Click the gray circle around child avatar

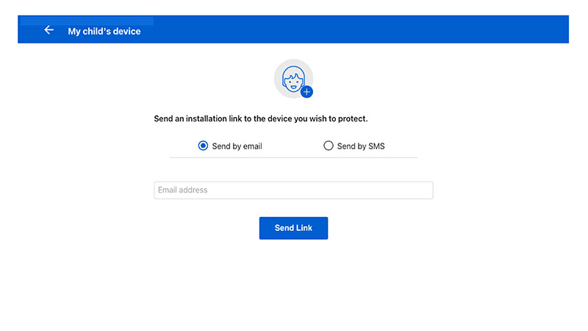coord(293,79)
